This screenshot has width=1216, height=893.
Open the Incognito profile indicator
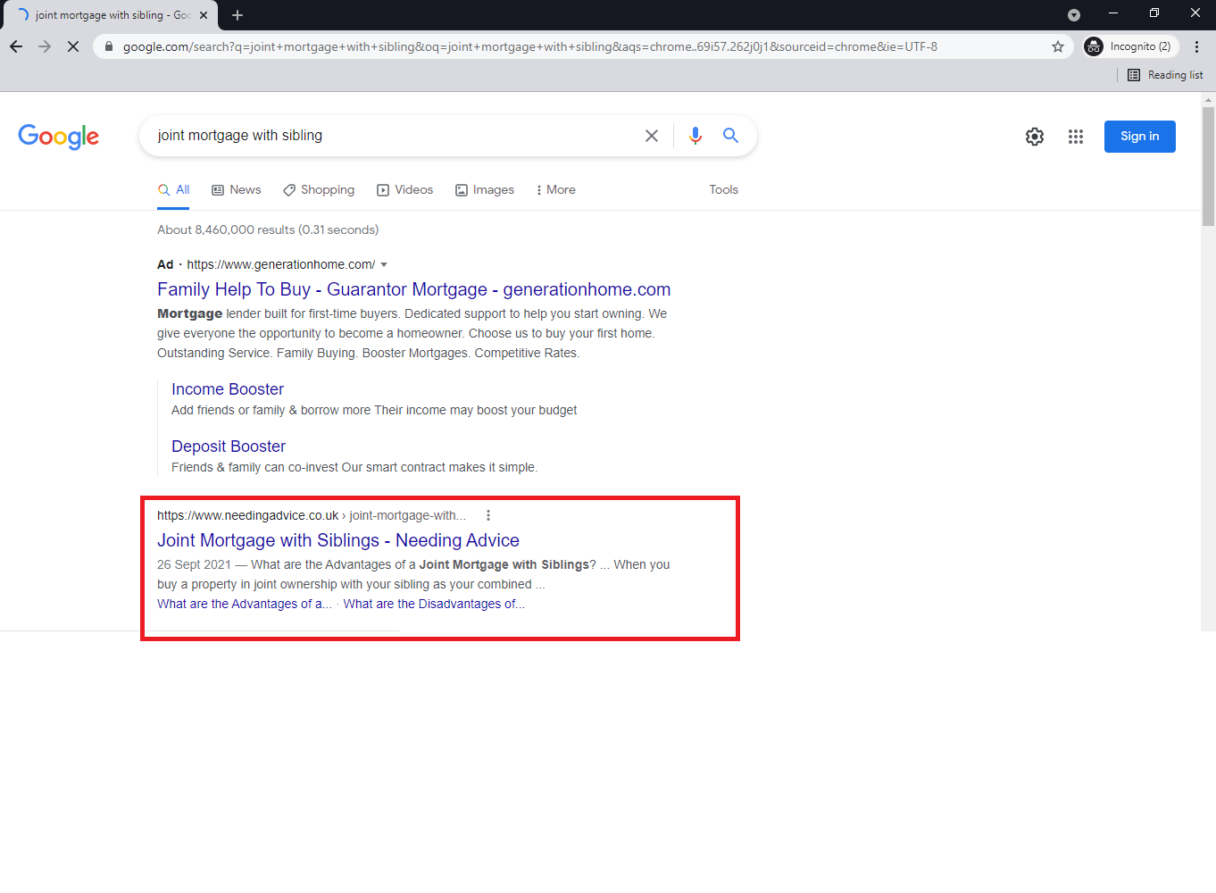click(1130, 46)
